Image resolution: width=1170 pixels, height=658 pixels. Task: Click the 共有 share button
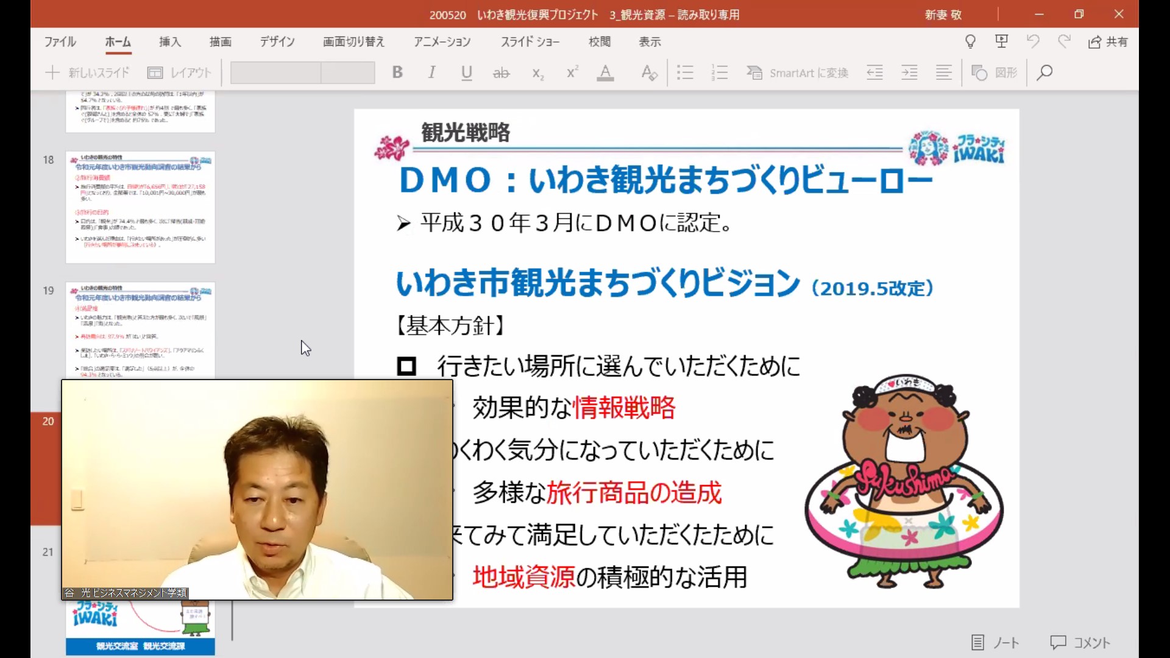click(x=1108, y=41)
